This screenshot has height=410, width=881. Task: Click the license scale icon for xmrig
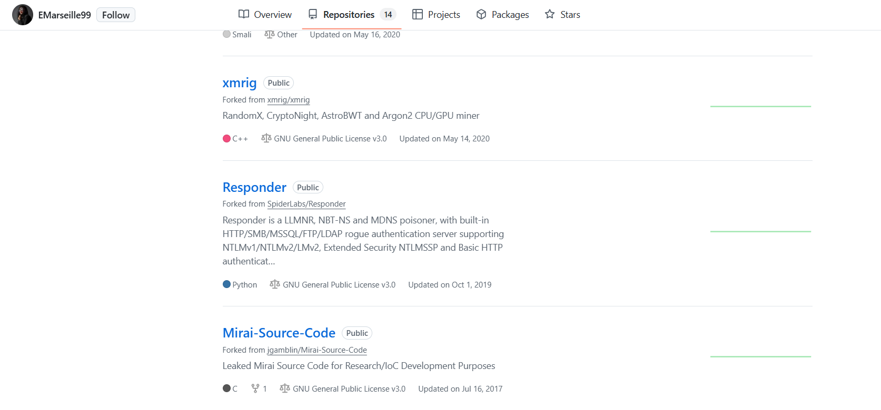point(266,138)
